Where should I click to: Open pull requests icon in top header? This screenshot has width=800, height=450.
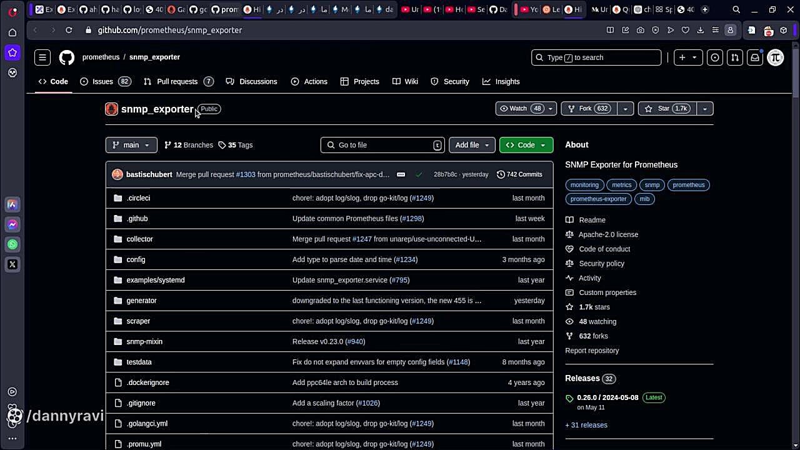(x=735, y=57)
